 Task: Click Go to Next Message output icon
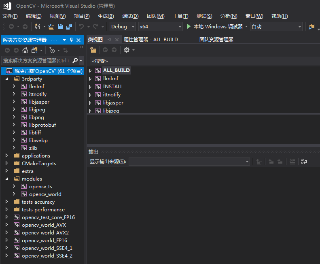tap(280, 162)
